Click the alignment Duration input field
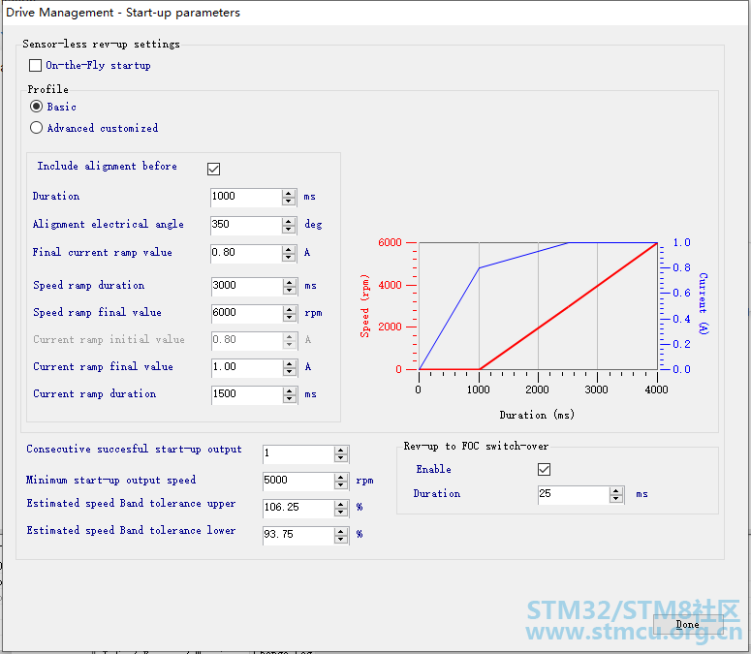The image size is (751, 654). [246, 197]
